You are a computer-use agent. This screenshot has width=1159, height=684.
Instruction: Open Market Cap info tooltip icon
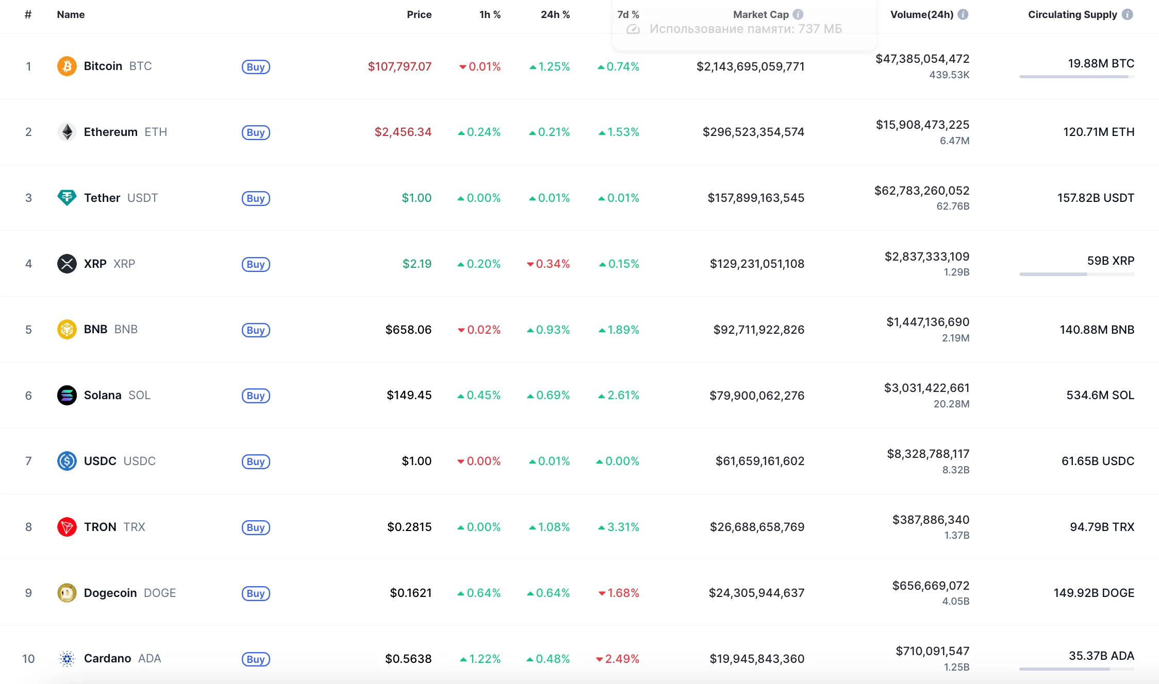click(798, 14)
